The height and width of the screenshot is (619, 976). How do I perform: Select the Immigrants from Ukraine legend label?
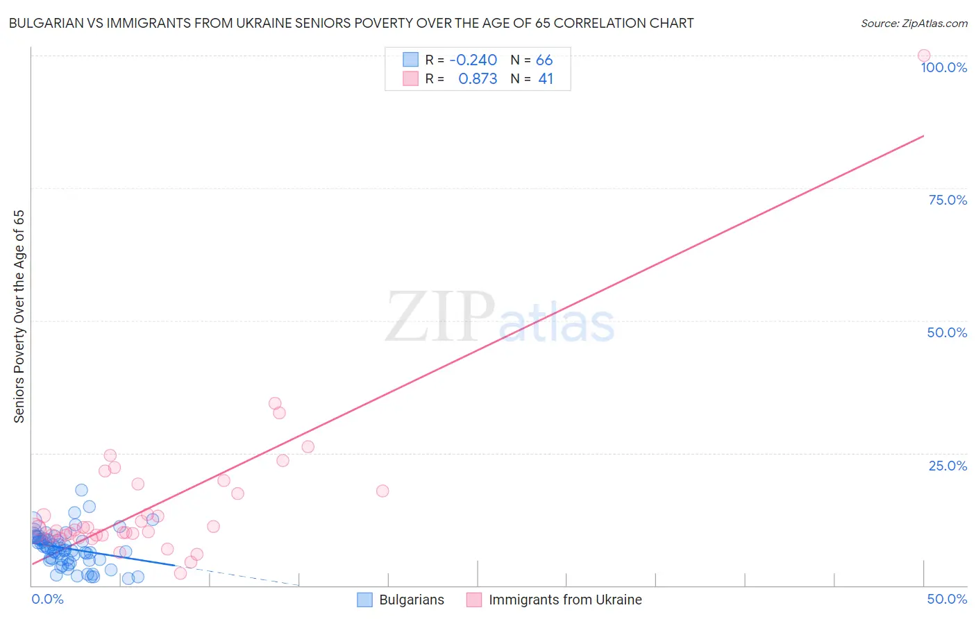click(x=565, y=600)
